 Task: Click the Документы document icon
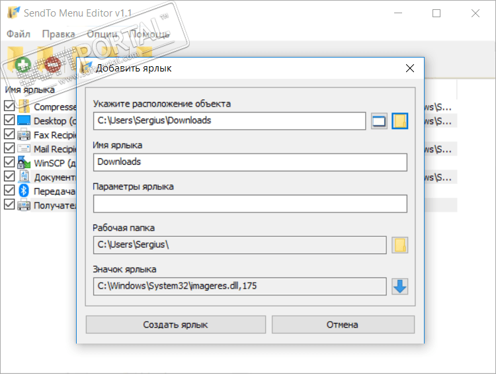coord(24,176)
